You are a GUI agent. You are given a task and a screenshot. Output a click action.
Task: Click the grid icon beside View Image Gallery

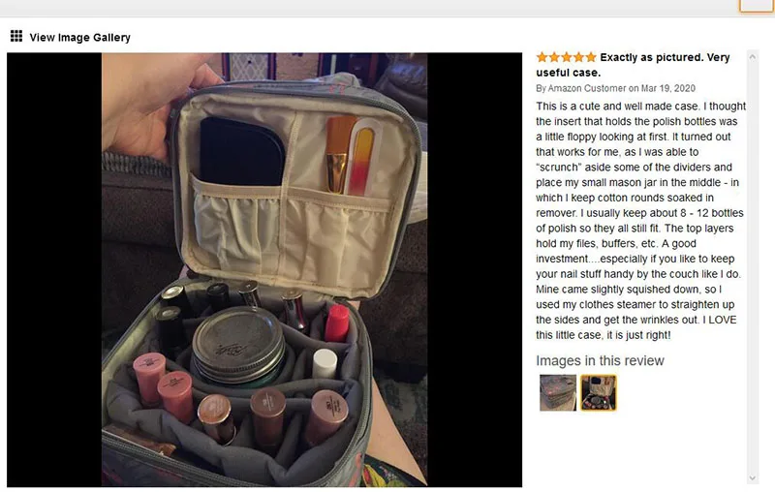pos(16,36)
